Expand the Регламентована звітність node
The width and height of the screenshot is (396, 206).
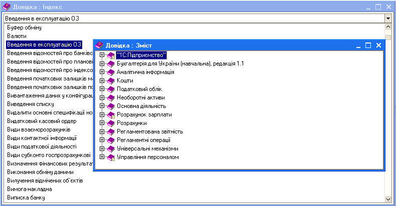point(102,131)
